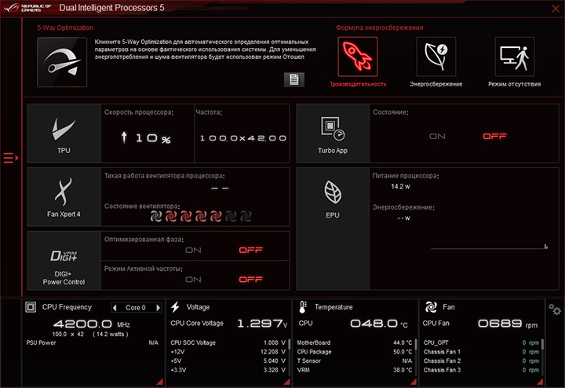Image resolution: width=565 pixels, height=388 pixels.
Task: Click the last dark fan status icon
Action: coord(246,216)
